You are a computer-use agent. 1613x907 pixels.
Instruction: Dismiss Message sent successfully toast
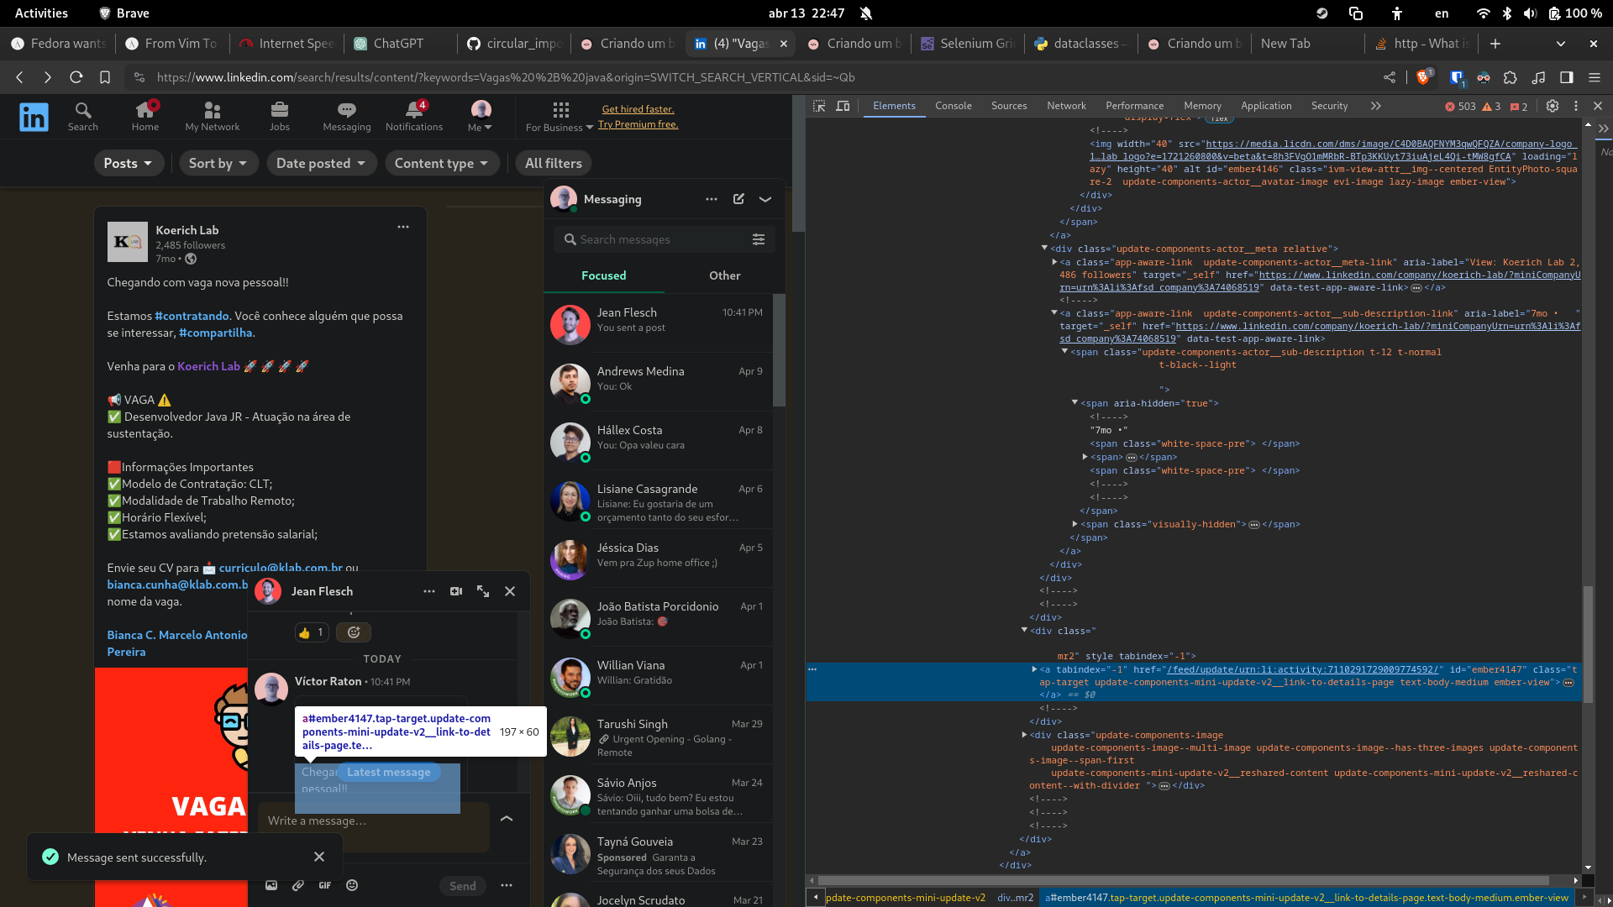point(319,857)
